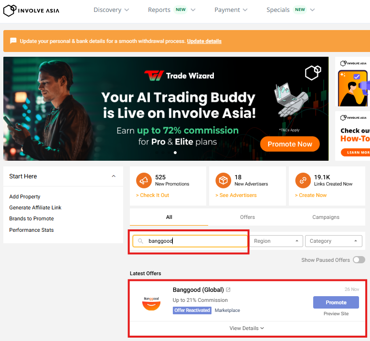
Task: Switch to the Campaigns tab
Action: (326, 217)
